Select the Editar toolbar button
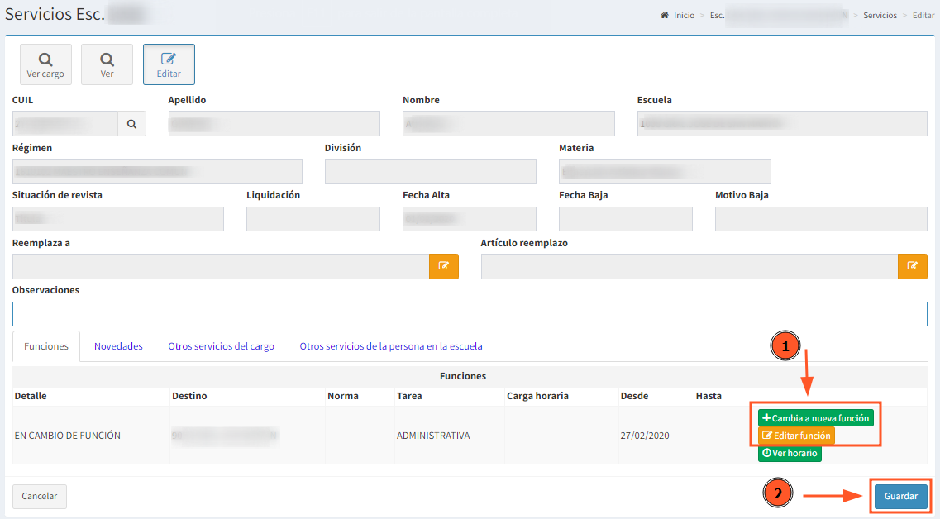 [169, 64]
